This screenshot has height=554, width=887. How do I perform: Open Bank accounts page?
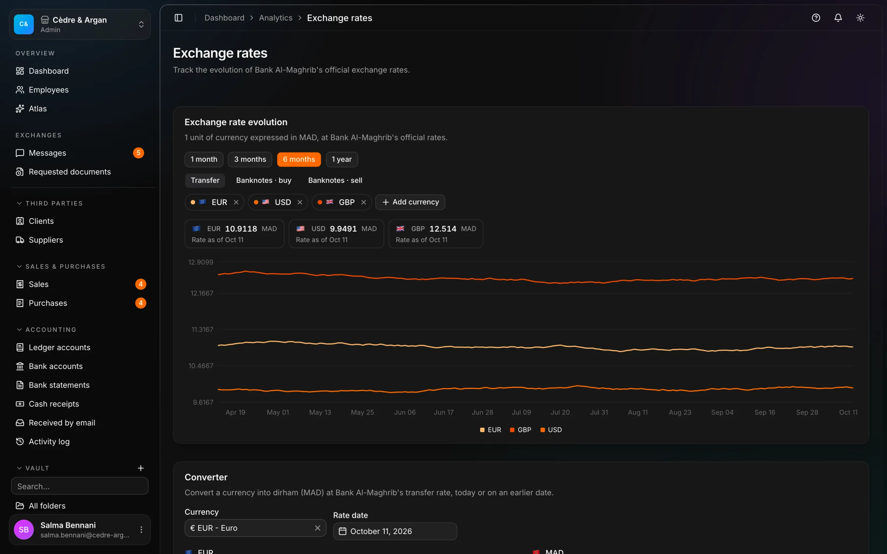[x=79, y=366]
